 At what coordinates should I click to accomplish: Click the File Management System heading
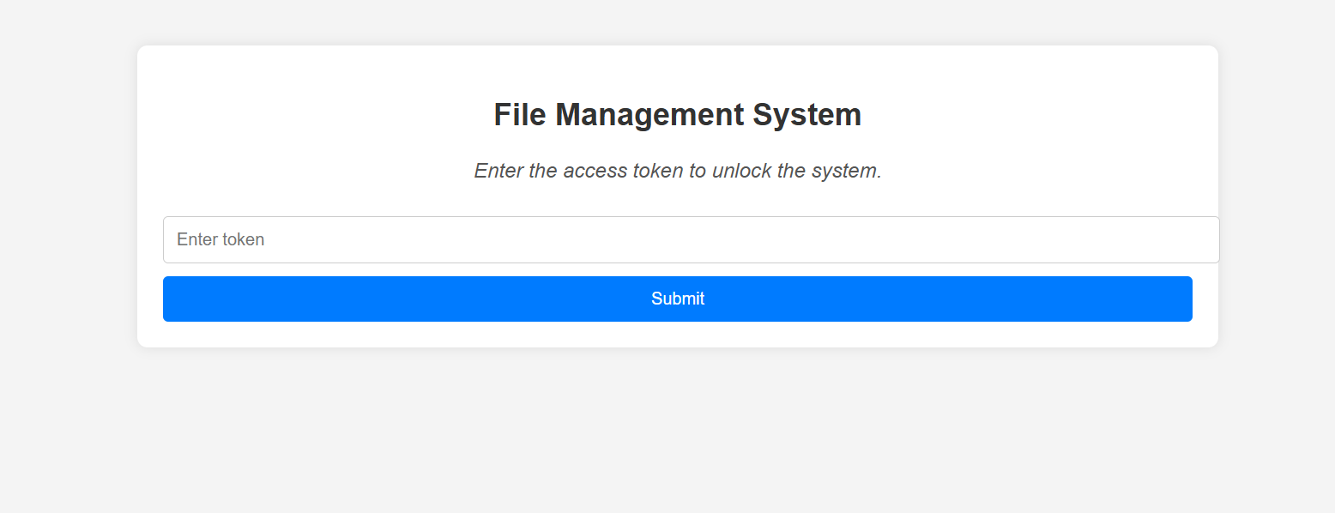(x=677, y=115)
